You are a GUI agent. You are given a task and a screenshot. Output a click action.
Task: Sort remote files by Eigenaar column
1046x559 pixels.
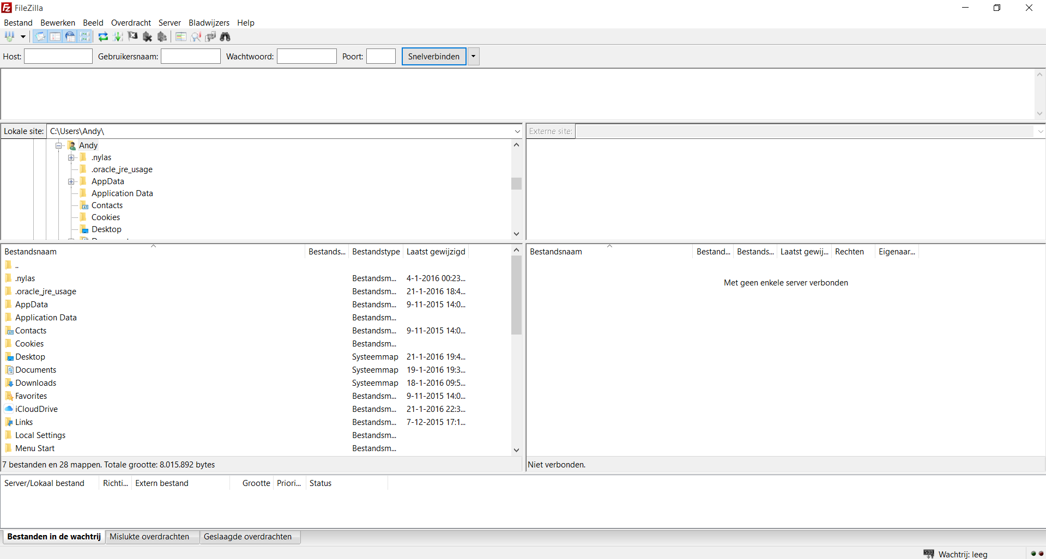click(x=897, y=252)
